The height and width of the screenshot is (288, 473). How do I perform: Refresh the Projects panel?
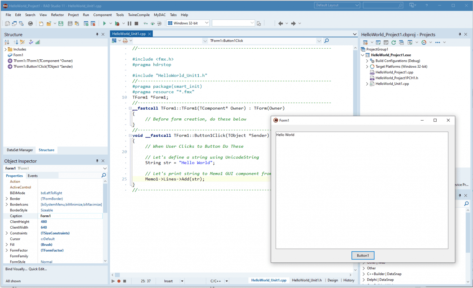pos(394,42)
